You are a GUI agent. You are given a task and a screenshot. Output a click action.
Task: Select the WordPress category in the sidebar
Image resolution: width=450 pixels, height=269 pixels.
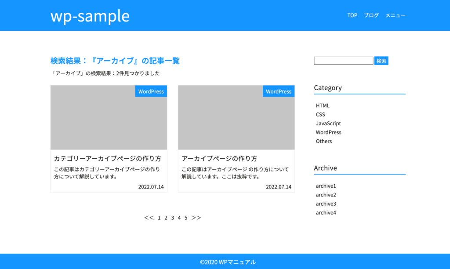click(x=329, y=132)
